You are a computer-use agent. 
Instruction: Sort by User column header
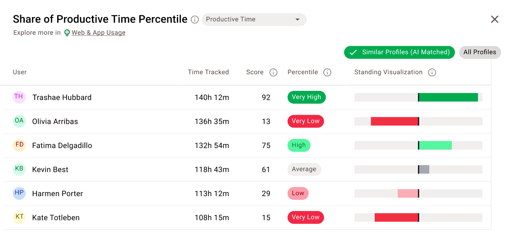(20, 72)
